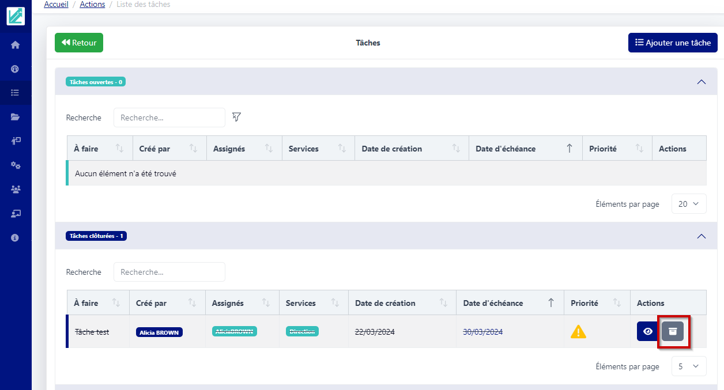
Task: Open the users group icon in sidebar
Action: tap(16, 189)
